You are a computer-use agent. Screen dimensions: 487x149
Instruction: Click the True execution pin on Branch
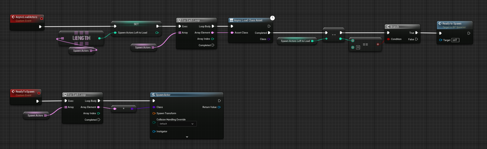[416, 33]
